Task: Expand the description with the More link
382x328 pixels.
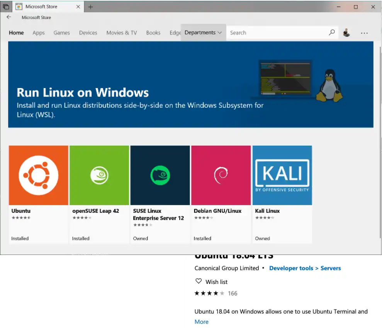Action: click(201, 321)
